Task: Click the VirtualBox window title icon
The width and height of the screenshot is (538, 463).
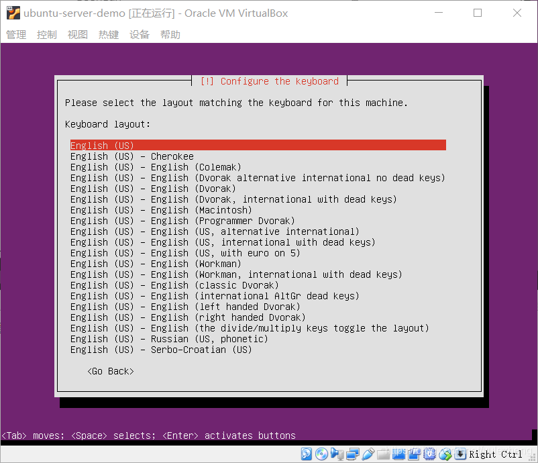Action: 13,13
